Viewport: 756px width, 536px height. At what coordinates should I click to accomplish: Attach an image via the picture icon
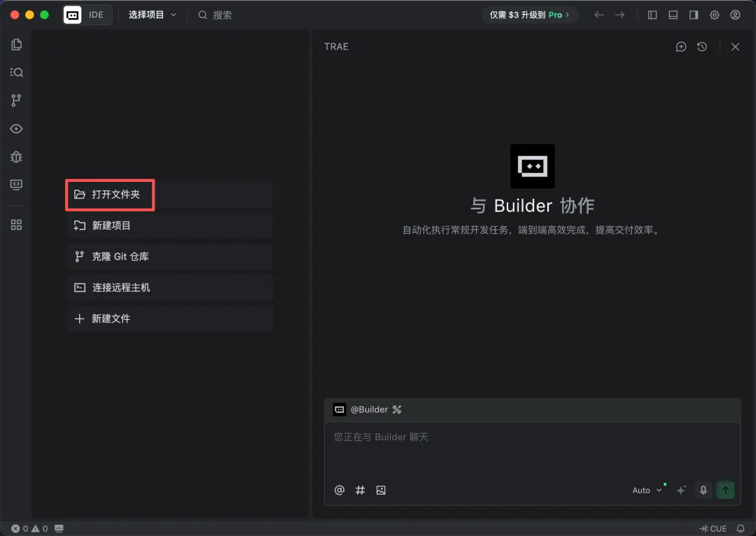(x=381, y=491)
